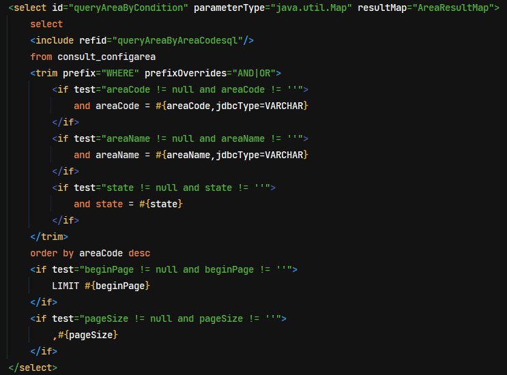Image resolution: width=507 pixels, height=375 pixels.
Task: Click the queryAreaByCondition id value
Action: click(128, 7)
